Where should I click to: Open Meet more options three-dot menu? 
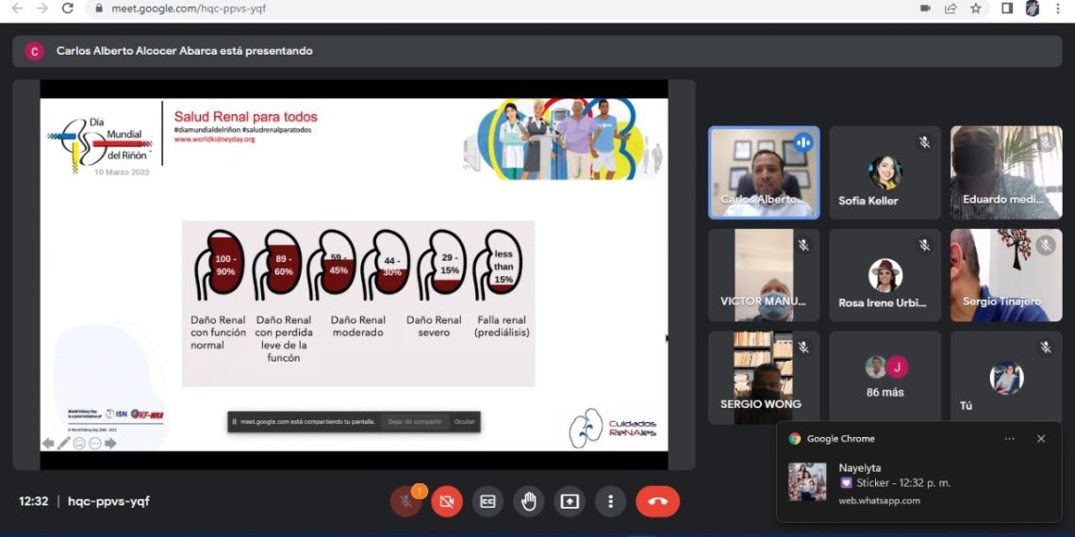coord(611,501)
